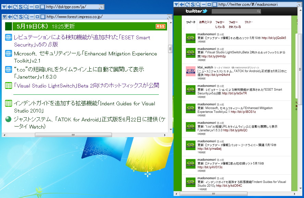Open the リスト dropdown on Twitter

point(249,22)
